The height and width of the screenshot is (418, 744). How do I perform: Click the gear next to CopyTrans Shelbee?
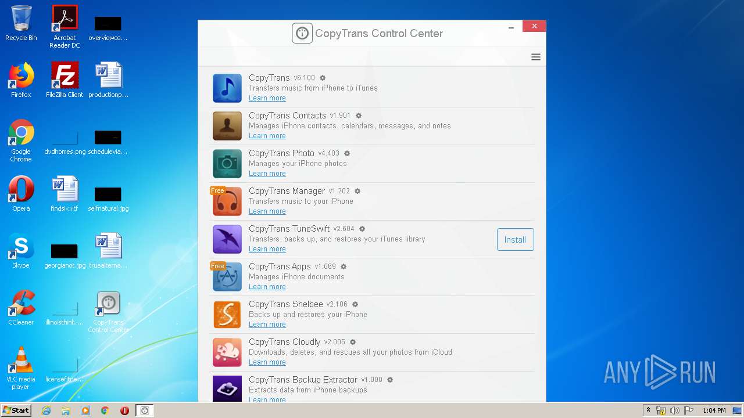click(355, 304)
